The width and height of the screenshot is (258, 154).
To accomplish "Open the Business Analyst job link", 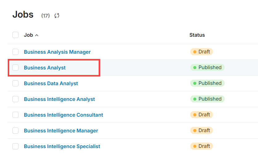I will [x=45, y=68].
